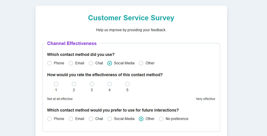Image resolution: width=267 pixels, height=136 pixels.
Task: Prefer Social Media for future interactions
Action: point(109,119)
